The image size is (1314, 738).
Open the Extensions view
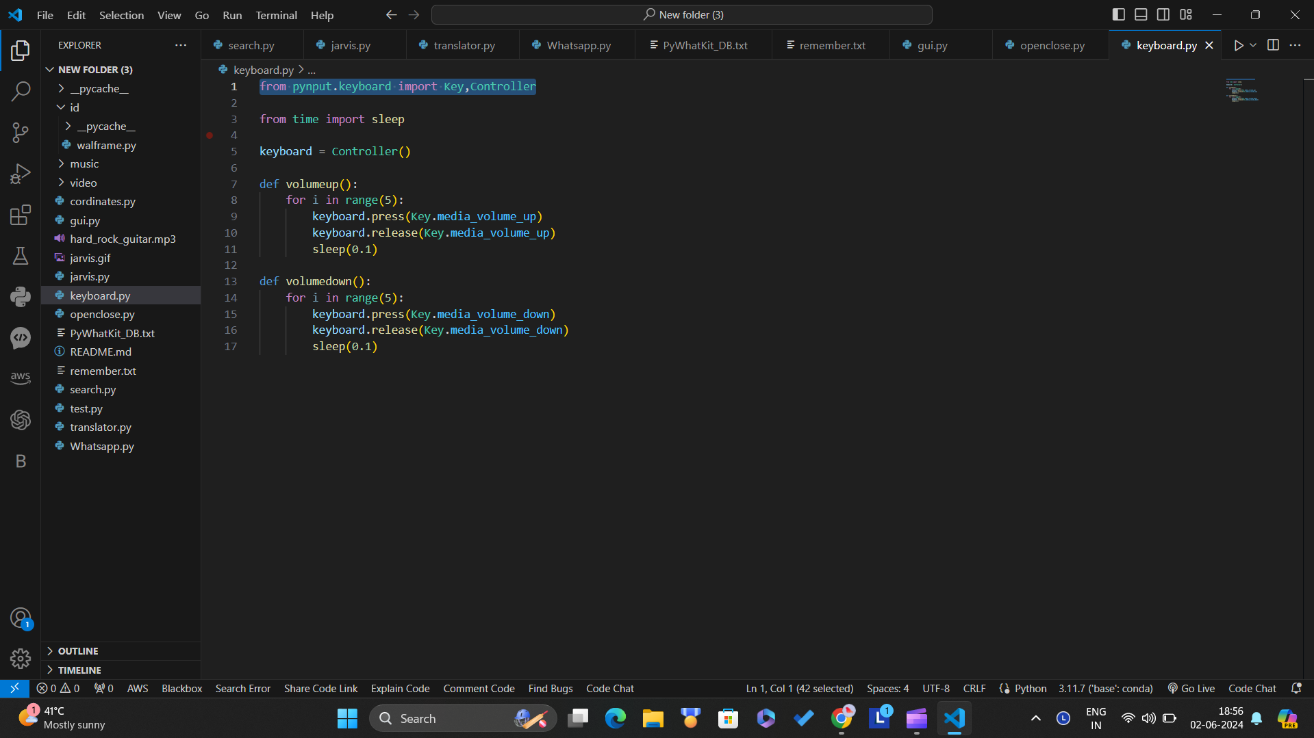point(21,215)
